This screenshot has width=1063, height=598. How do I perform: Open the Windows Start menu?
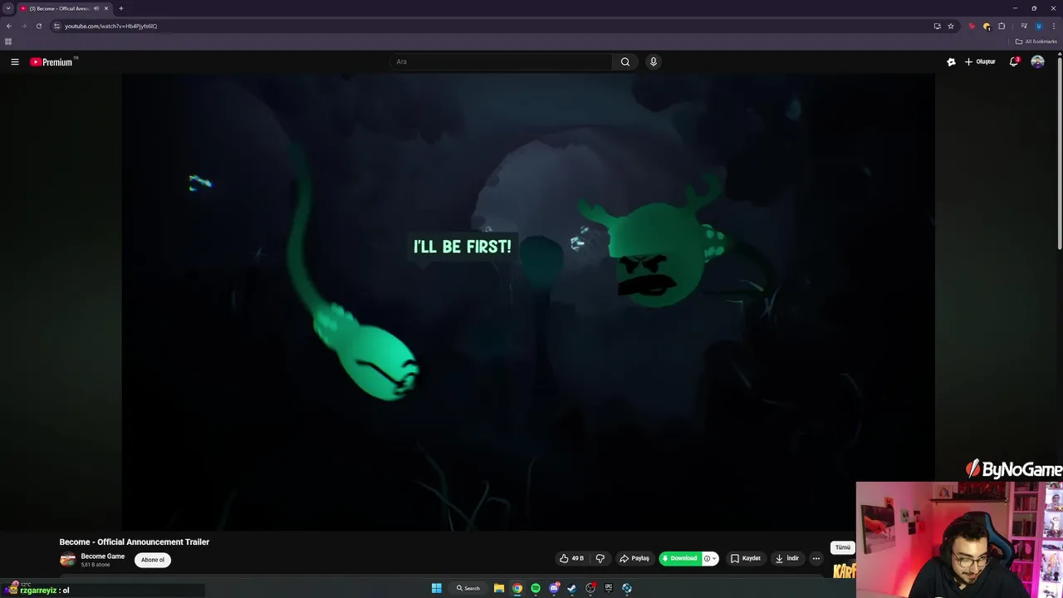pyautogui.click(x=436, y=588)
